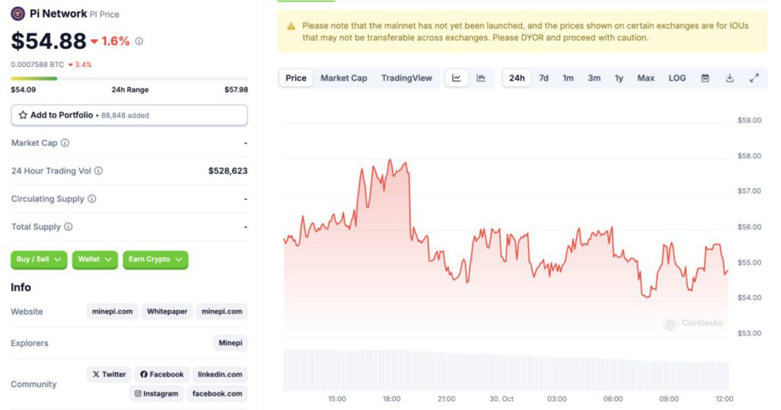The height and width of the screenshot is (410, 781).
Task: Click info icon beside 24 Hour Trading Vol
Action: coord(98,171)
